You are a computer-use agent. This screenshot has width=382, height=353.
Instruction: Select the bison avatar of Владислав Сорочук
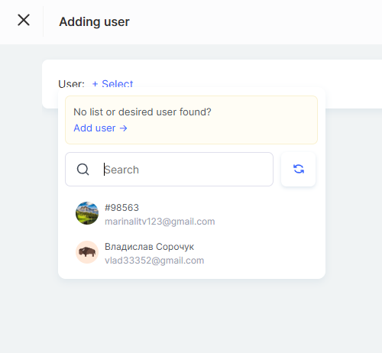point(87,252)
